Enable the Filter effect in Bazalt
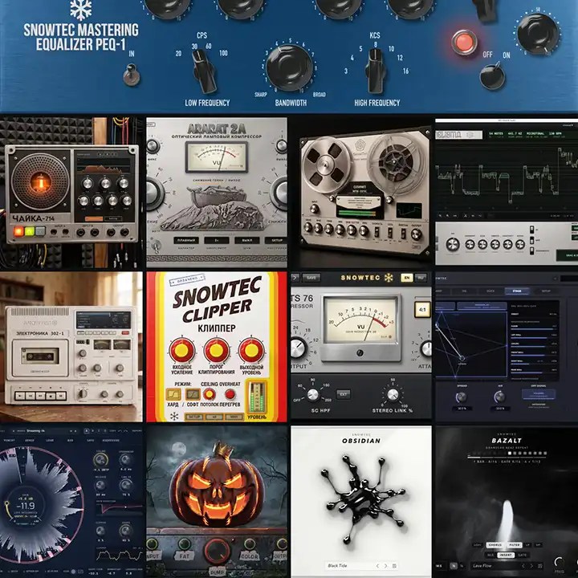This screenshot has width=578, height=578. click(515, 545)
